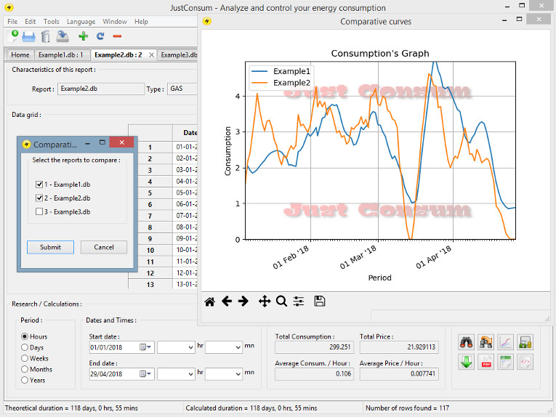556x417 pixels.
Task: Select the pan (cross arrows) graph tool
Action: click(x=265, y=301)
